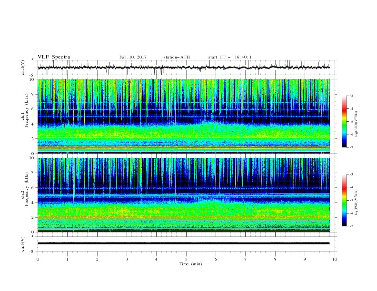Image resolution: width=377 pixels, height=291 pixels.
Task: Click the lower color scale bar for ch.2
Action: (344, 200)
